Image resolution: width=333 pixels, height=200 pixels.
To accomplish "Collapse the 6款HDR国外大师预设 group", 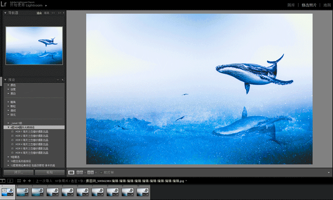I will click(8, 127).
